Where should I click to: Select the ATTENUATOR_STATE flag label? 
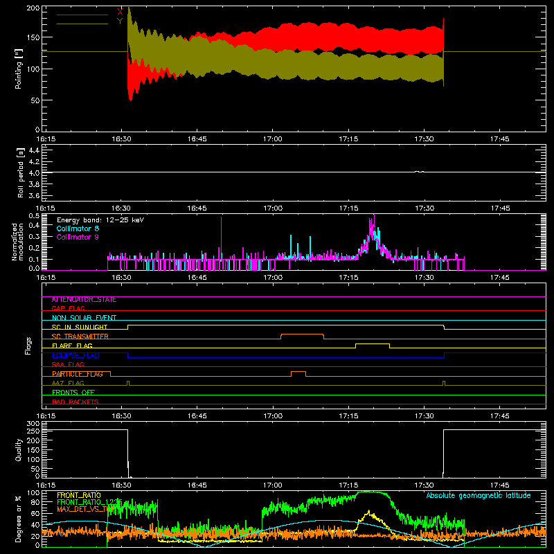[x=84, y=300]
